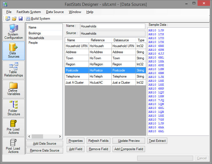Click the HoTown reference cell

[x=100, y=58]
